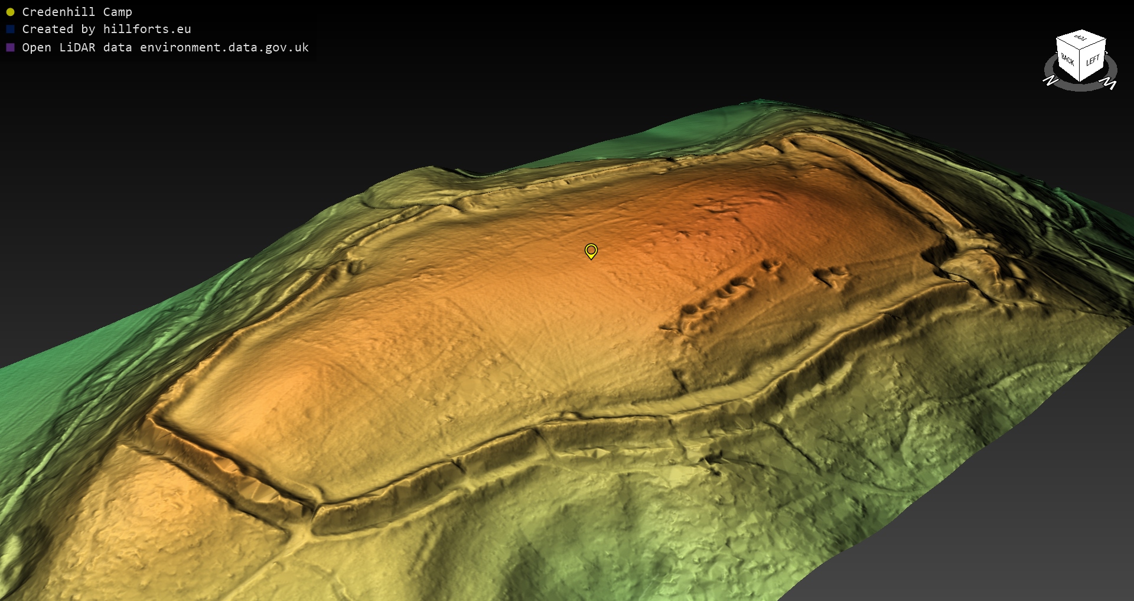1134x601 pixels.
Task: Click the Credenhill Camp legend label
Action: [x=77, y=12]
